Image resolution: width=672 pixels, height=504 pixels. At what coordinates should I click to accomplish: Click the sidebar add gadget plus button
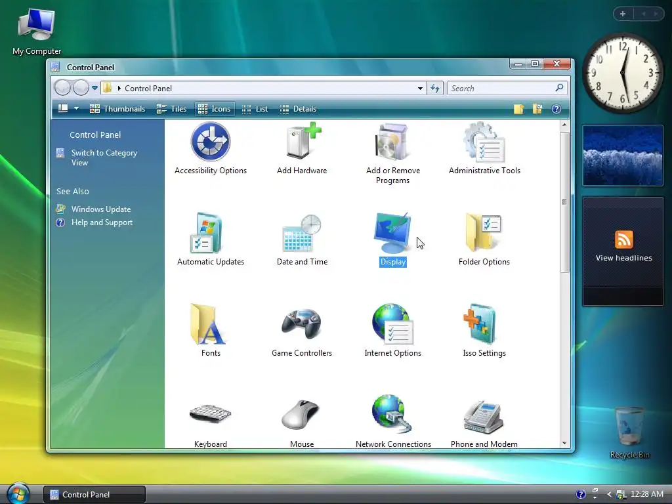(x=623, y=14)
